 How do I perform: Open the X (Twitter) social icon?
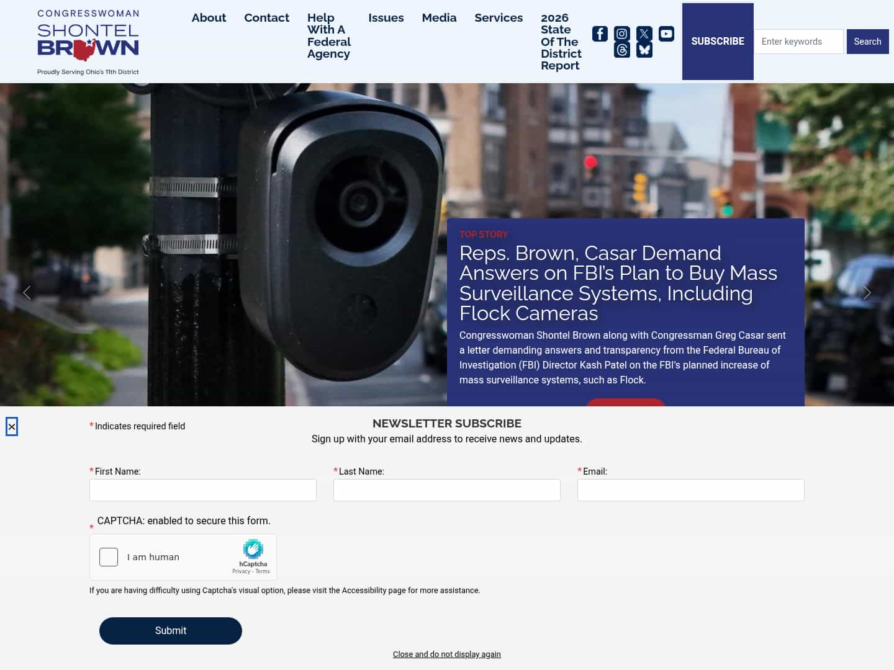(x=644, y=33)
